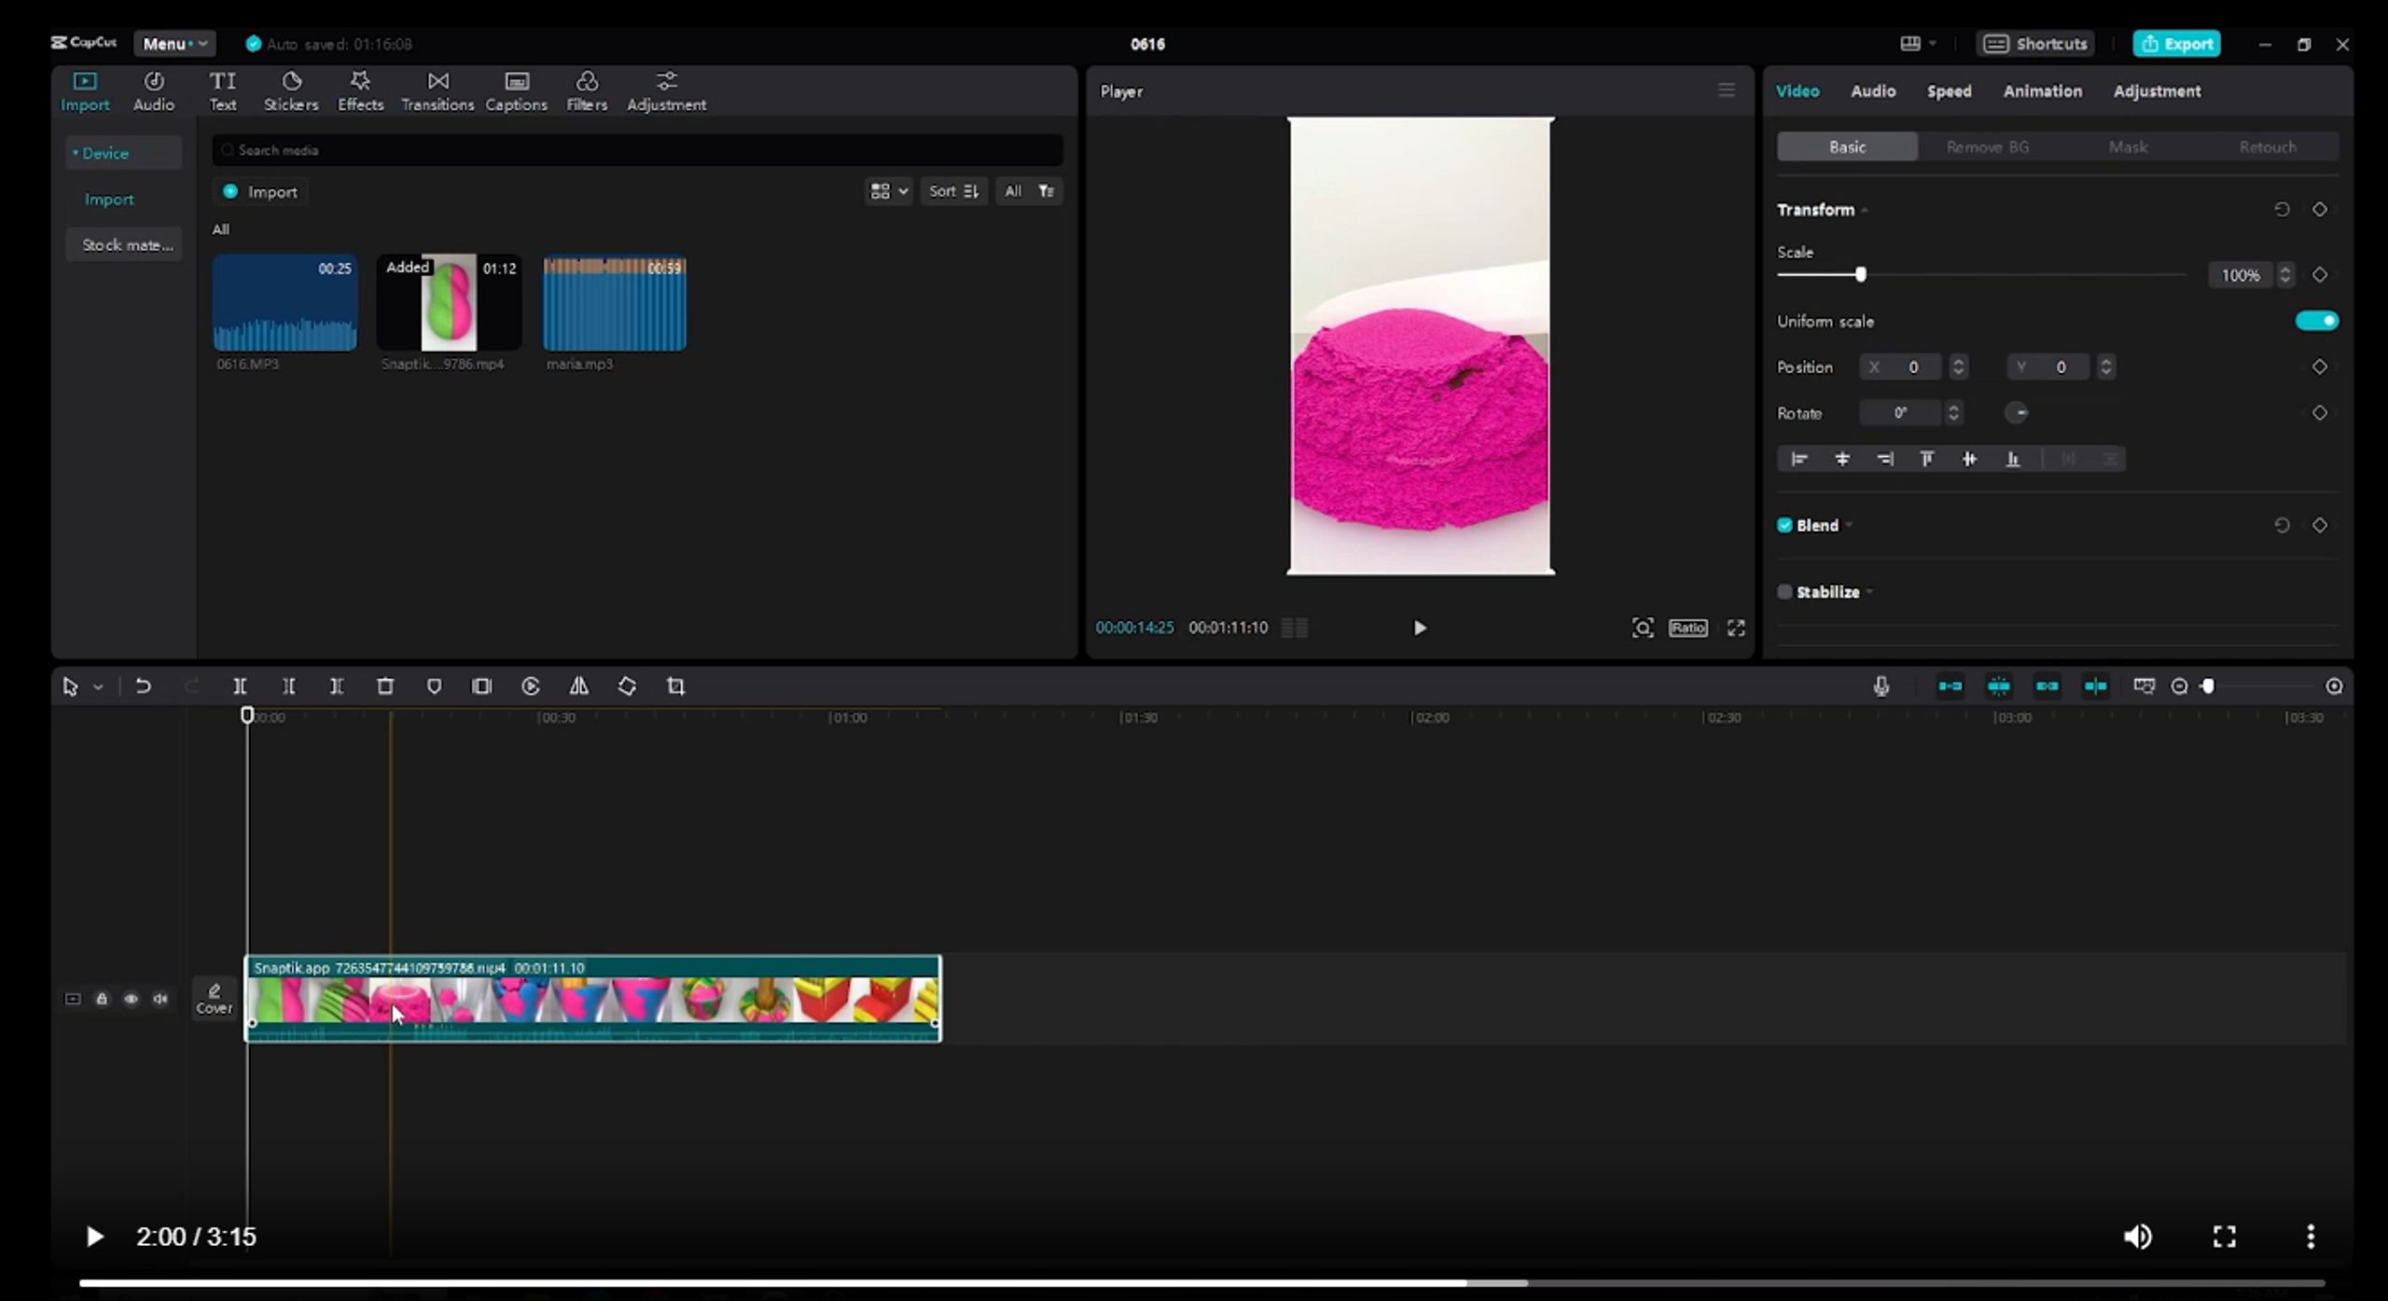Click the Shortcuts button
The image size is (2388, 1301).
pyautogui.click(x=2035, y=44)
